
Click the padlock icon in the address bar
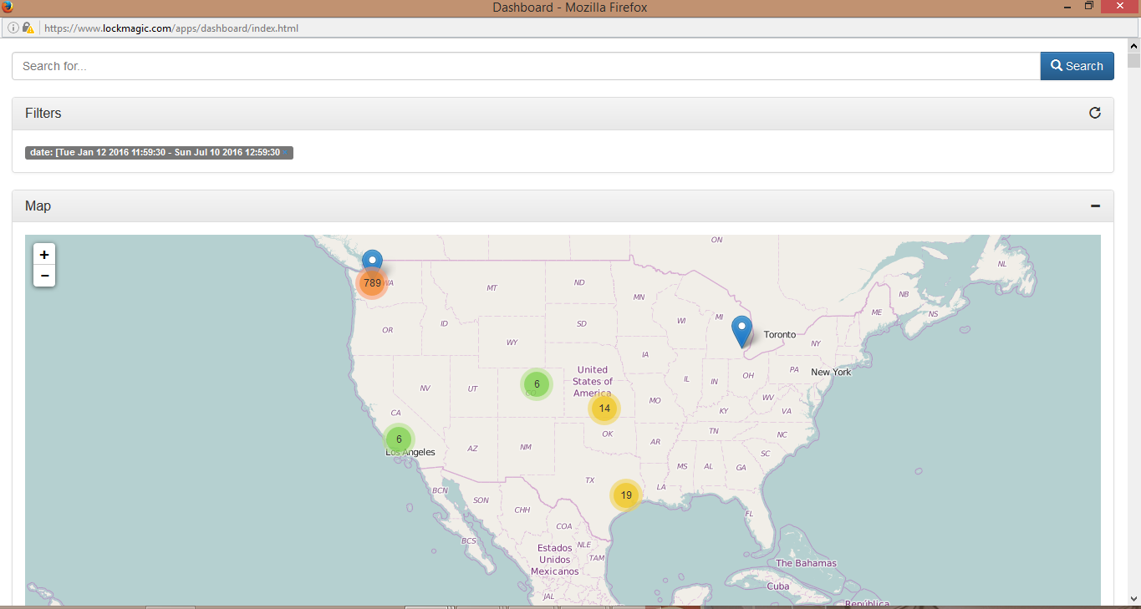coord(28,28)
